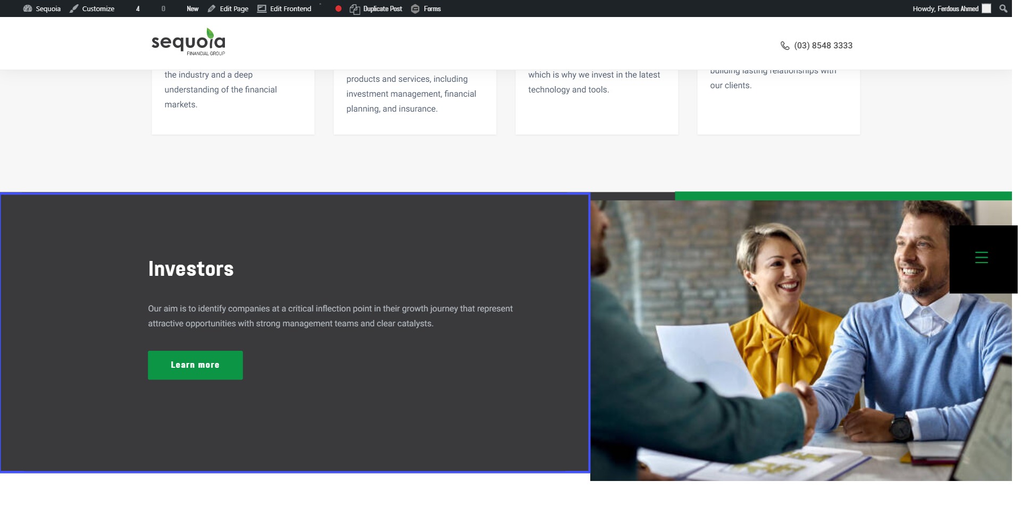The width and height of the screenshot is (1021, 515).
Task: Click the Customize paintbrush icon
Action: (x=74, y=9)
